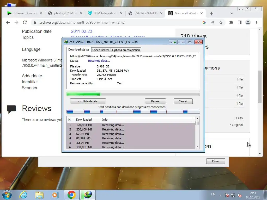Go back in Chrome

click(x=8, y=22)
